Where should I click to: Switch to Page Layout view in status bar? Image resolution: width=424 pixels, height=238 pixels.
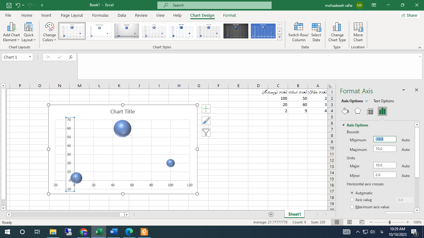coord(350,222)
